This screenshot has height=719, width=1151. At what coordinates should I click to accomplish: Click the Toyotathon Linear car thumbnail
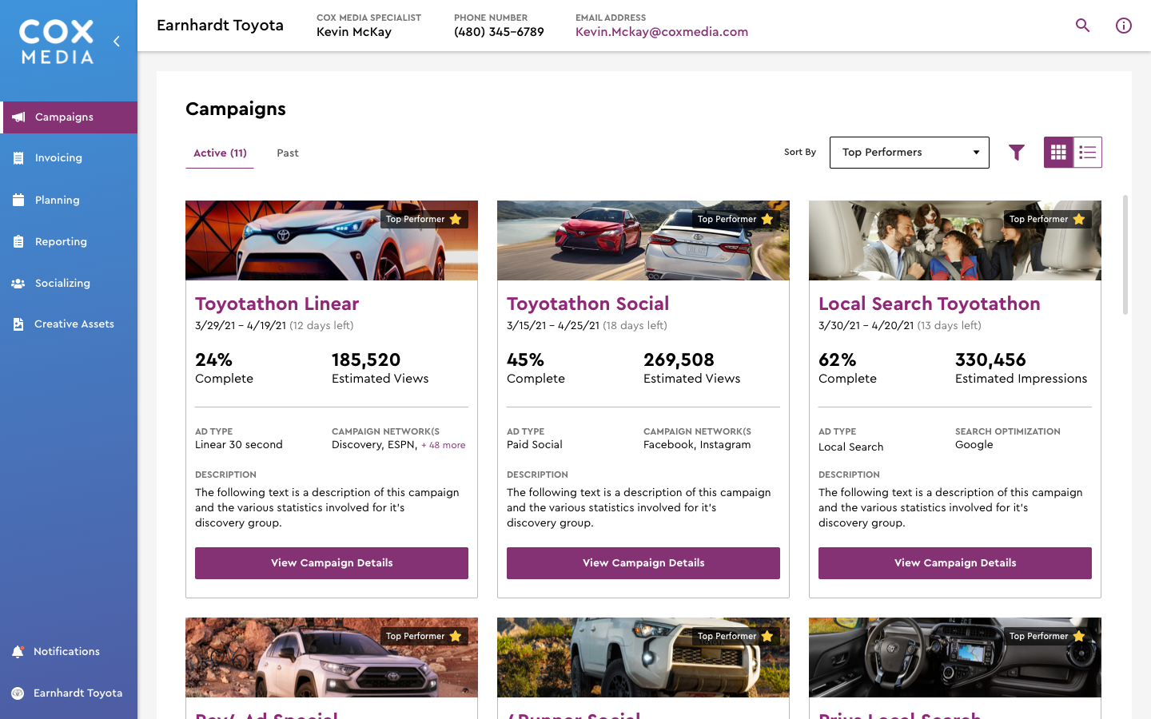[x=332, y=240]
